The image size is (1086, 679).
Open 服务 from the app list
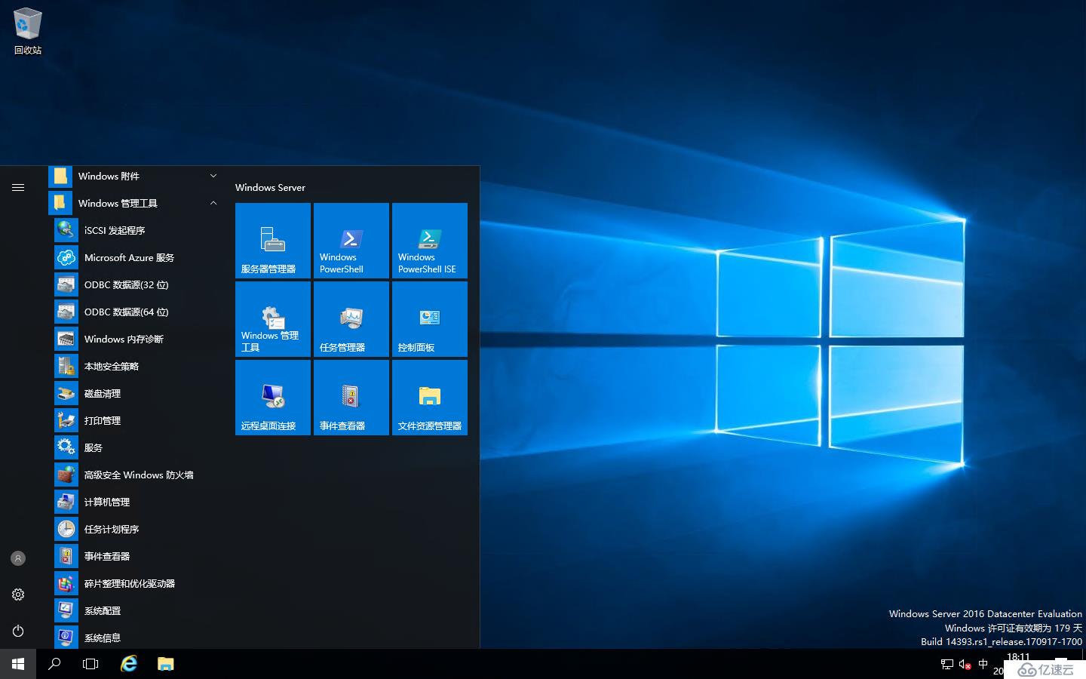tap(136, 447)
